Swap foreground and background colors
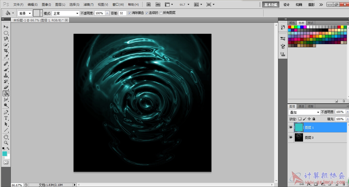The image size is (349, 187). (8, 149)
